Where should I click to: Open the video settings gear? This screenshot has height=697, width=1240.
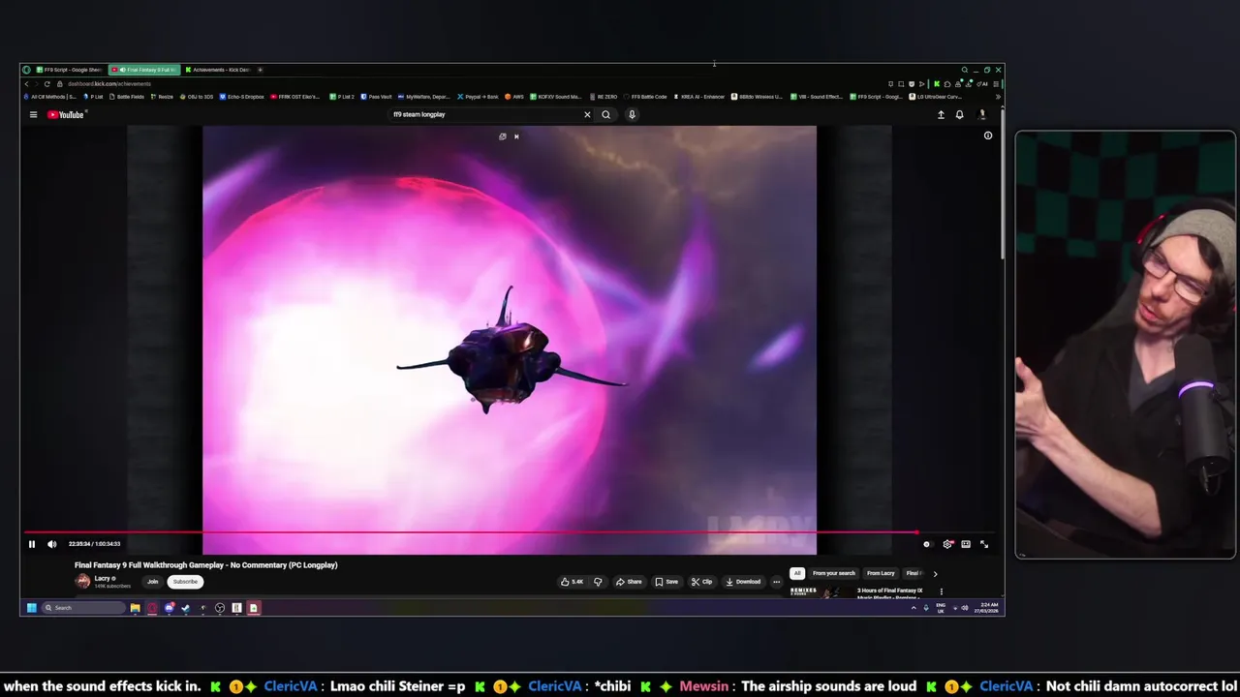click(x=947, y=544)
